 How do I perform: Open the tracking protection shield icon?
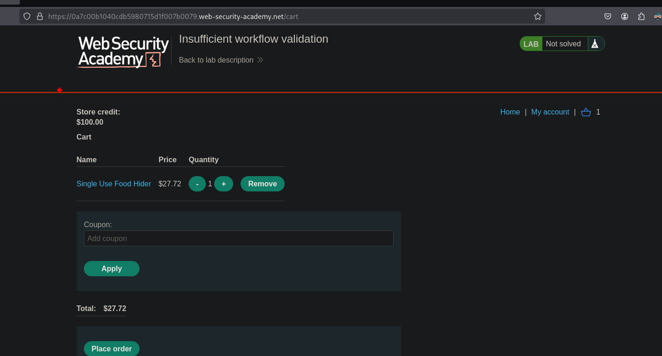click(27, 16)
